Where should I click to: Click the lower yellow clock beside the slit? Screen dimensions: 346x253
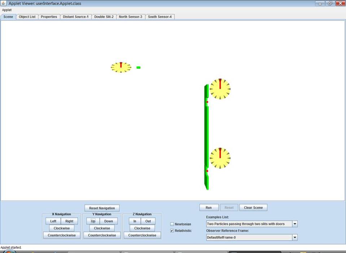[x=220, y=158]
